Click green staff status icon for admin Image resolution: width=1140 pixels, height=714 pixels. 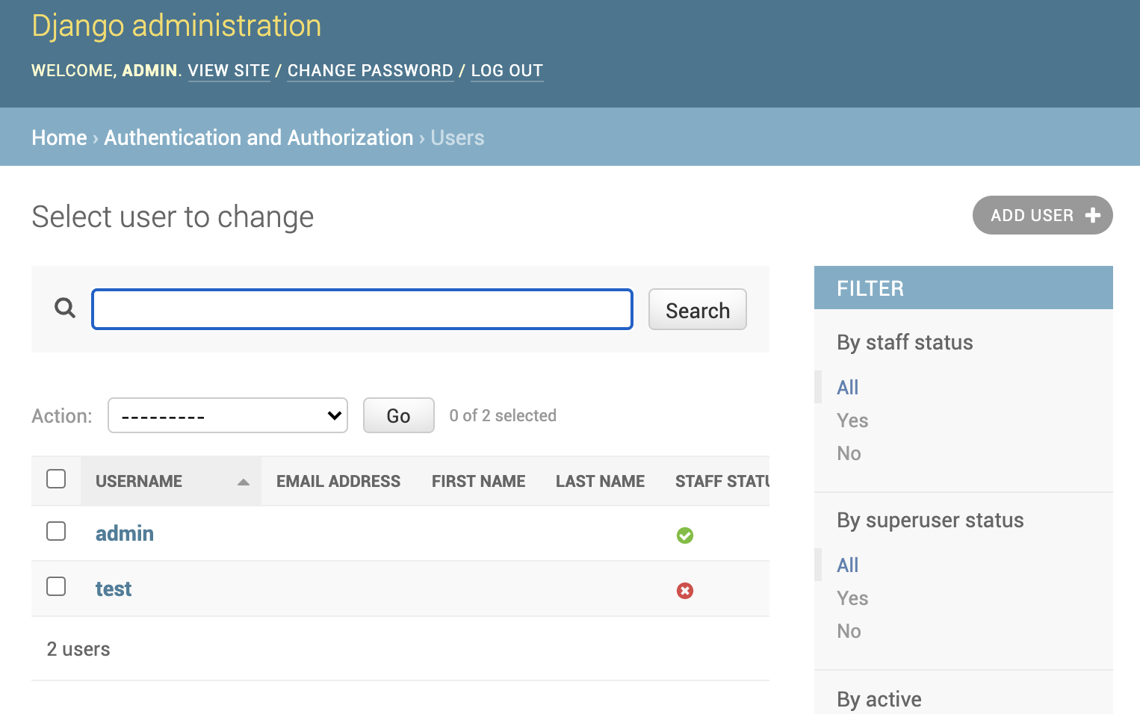pyautogui.click(x=685, y=535)
